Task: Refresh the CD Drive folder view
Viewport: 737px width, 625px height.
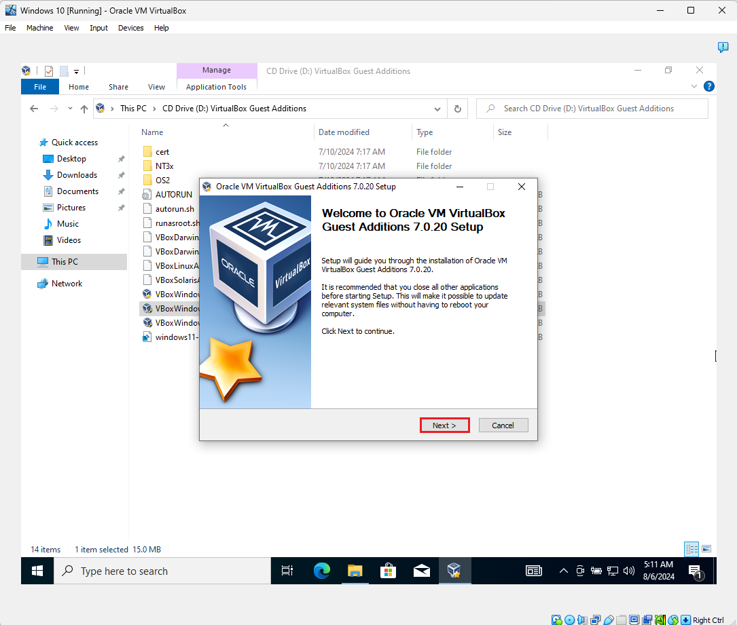Action: point(457,109)
